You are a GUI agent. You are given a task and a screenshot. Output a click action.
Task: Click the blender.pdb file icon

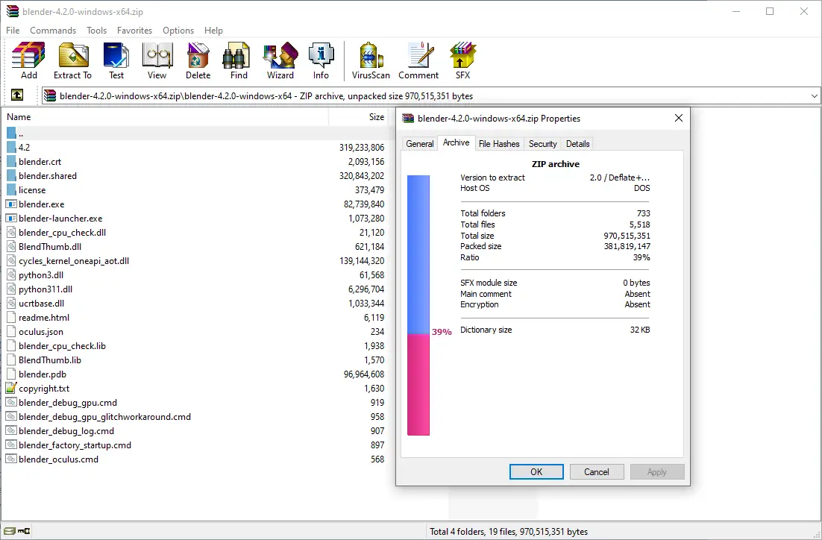[11, 374]
